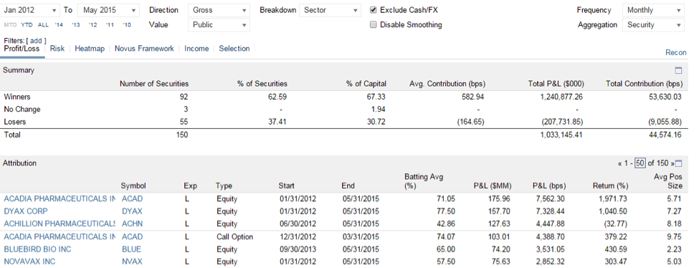Screen dimensions: 699x268
Task: Collapse the Summary panel icon
Action: click(x=678, y=70)
